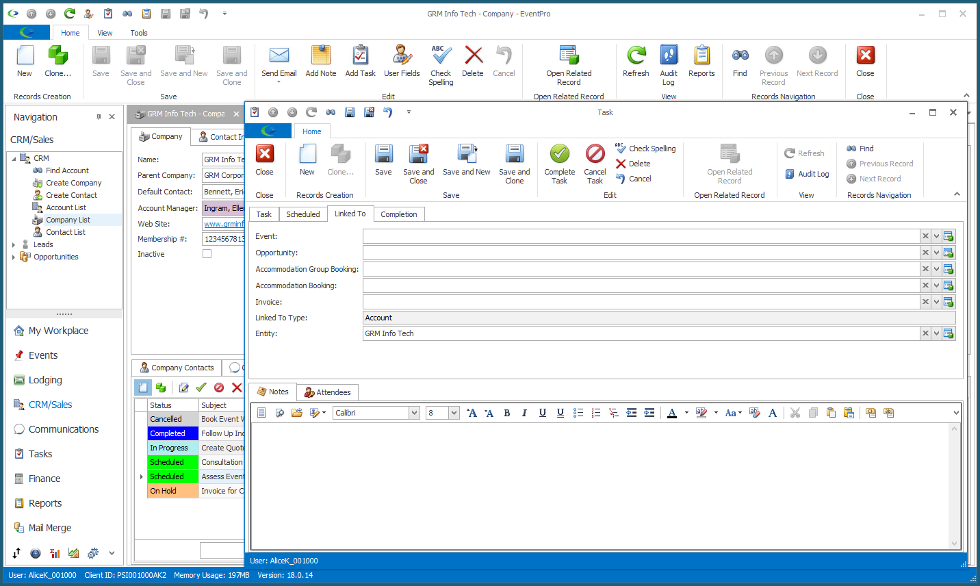Viewport: 980px width, 586px height.
Task: Select Contact List in navigation tree
Action: point(66,232)
